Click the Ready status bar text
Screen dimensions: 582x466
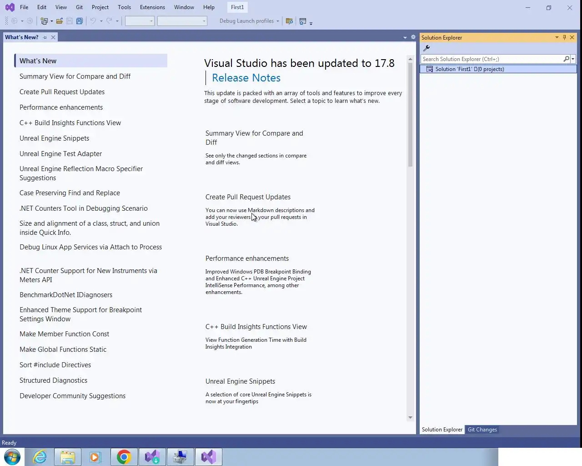point(9,443)
